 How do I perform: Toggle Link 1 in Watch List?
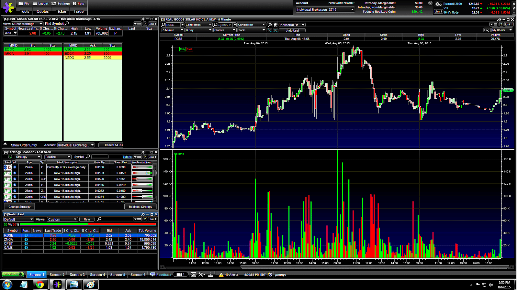(x=152, y=219)
